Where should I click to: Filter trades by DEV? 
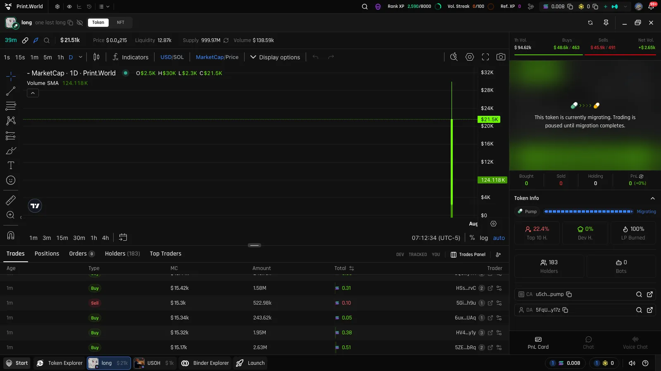pos(400,255)
